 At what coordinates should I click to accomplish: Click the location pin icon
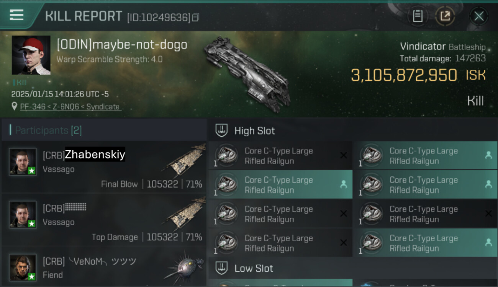[15, 107]
